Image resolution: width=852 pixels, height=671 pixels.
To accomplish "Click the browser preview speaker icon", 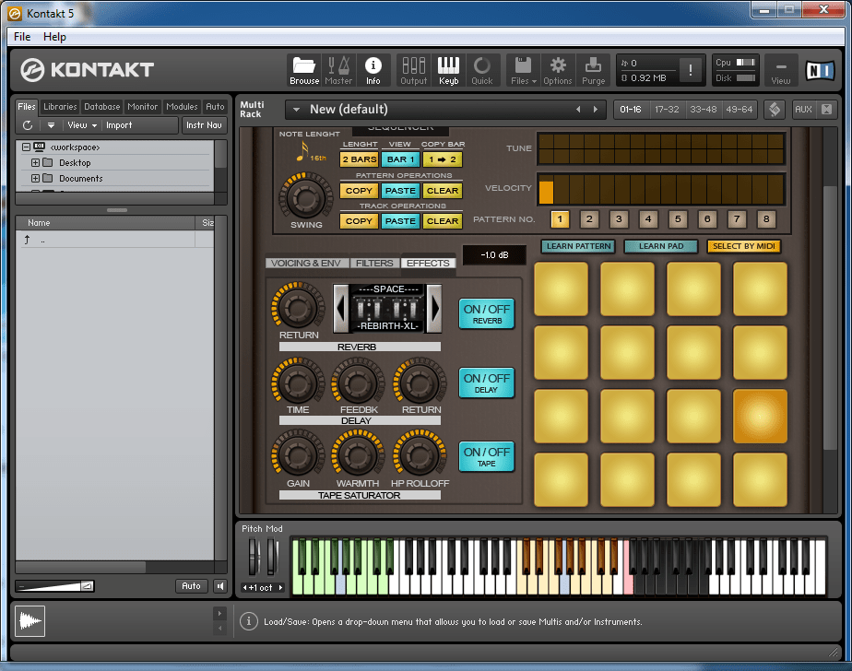I will [x=219, y=586].
